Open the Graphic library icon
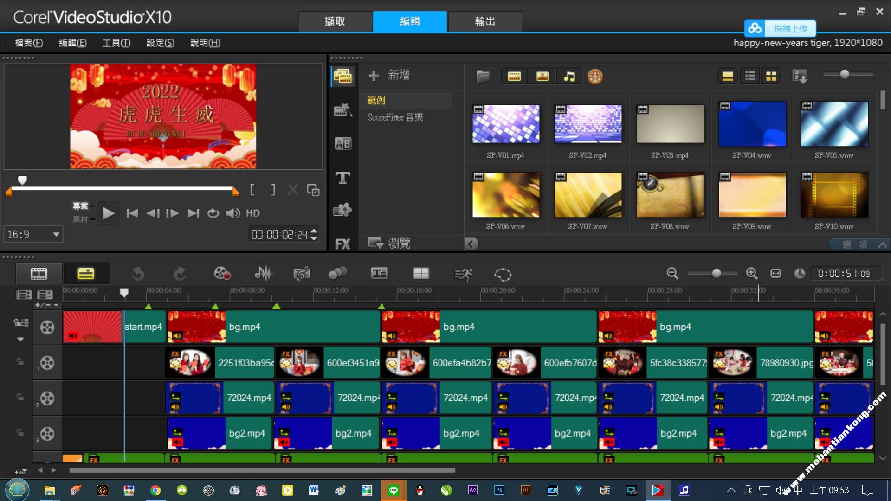Viewport: 891px width, 501px height. [x=343, y=210]
